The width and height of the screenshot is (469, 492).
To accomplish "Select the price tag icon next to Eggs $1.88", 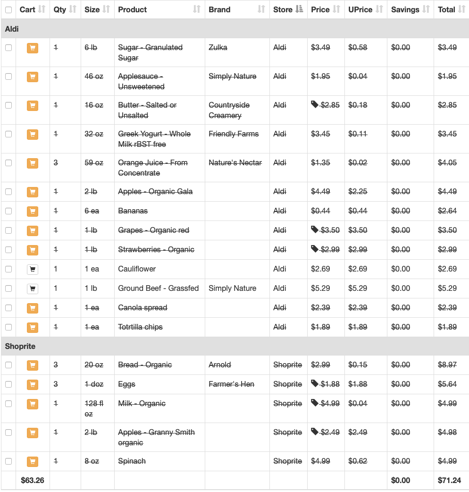I will (315, 384).
